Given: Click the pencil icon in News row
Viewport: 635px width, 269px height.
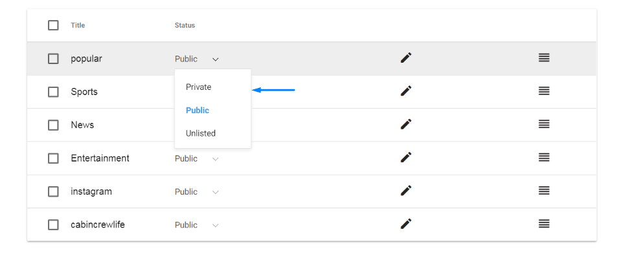Looking at the screenshot, I should pos(406,124).
